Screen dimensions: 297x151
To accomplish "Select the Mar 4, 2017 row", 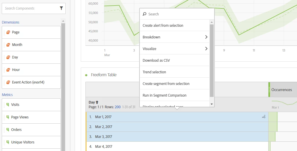I will pyautogui.click(x=177, y=146).
